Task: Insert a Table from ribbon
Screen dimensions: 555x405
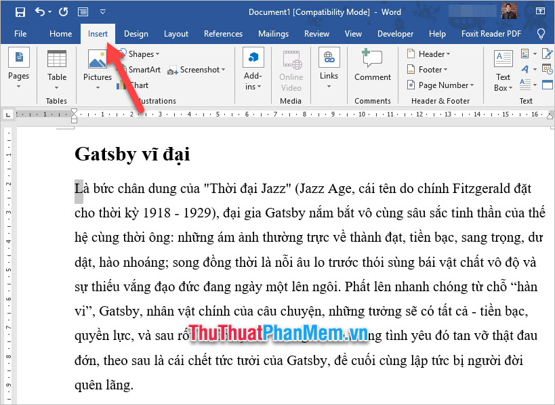Action: (57, 70)
